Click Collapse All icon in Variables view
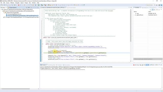 click(155, 10)
